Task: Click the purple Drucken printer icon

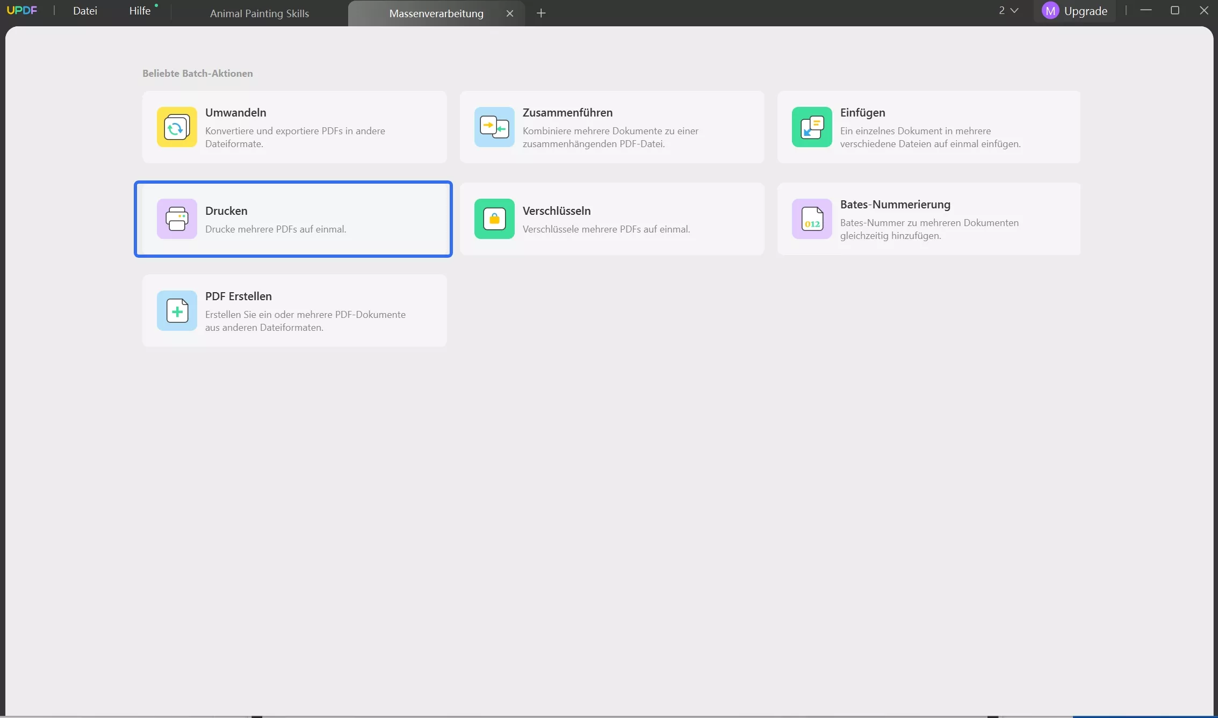Action: click(x=177, y=219)
